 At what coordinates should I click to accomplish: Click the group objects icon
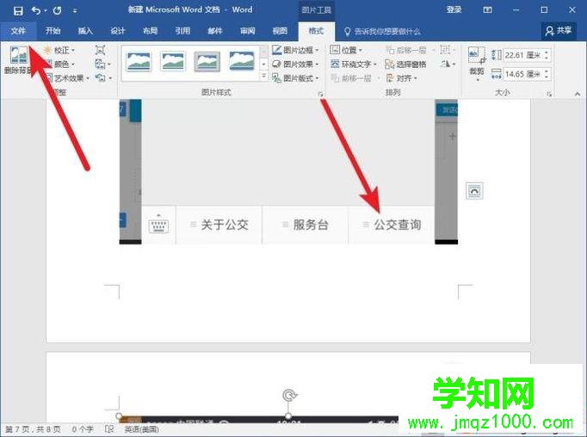click(x=447, y=50)
